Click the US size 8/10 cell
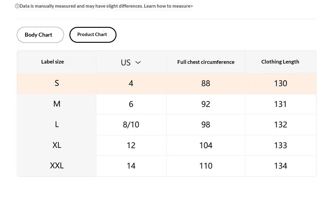This screenshot has height=201, width=336. [131, 125]
